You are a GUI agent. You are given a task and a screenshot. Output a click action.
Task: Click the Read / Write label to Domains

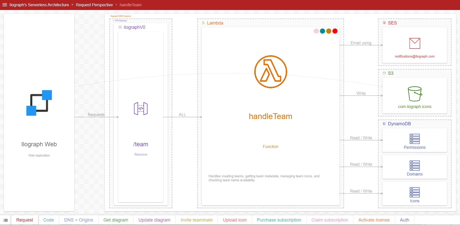[x=361, y=164]
